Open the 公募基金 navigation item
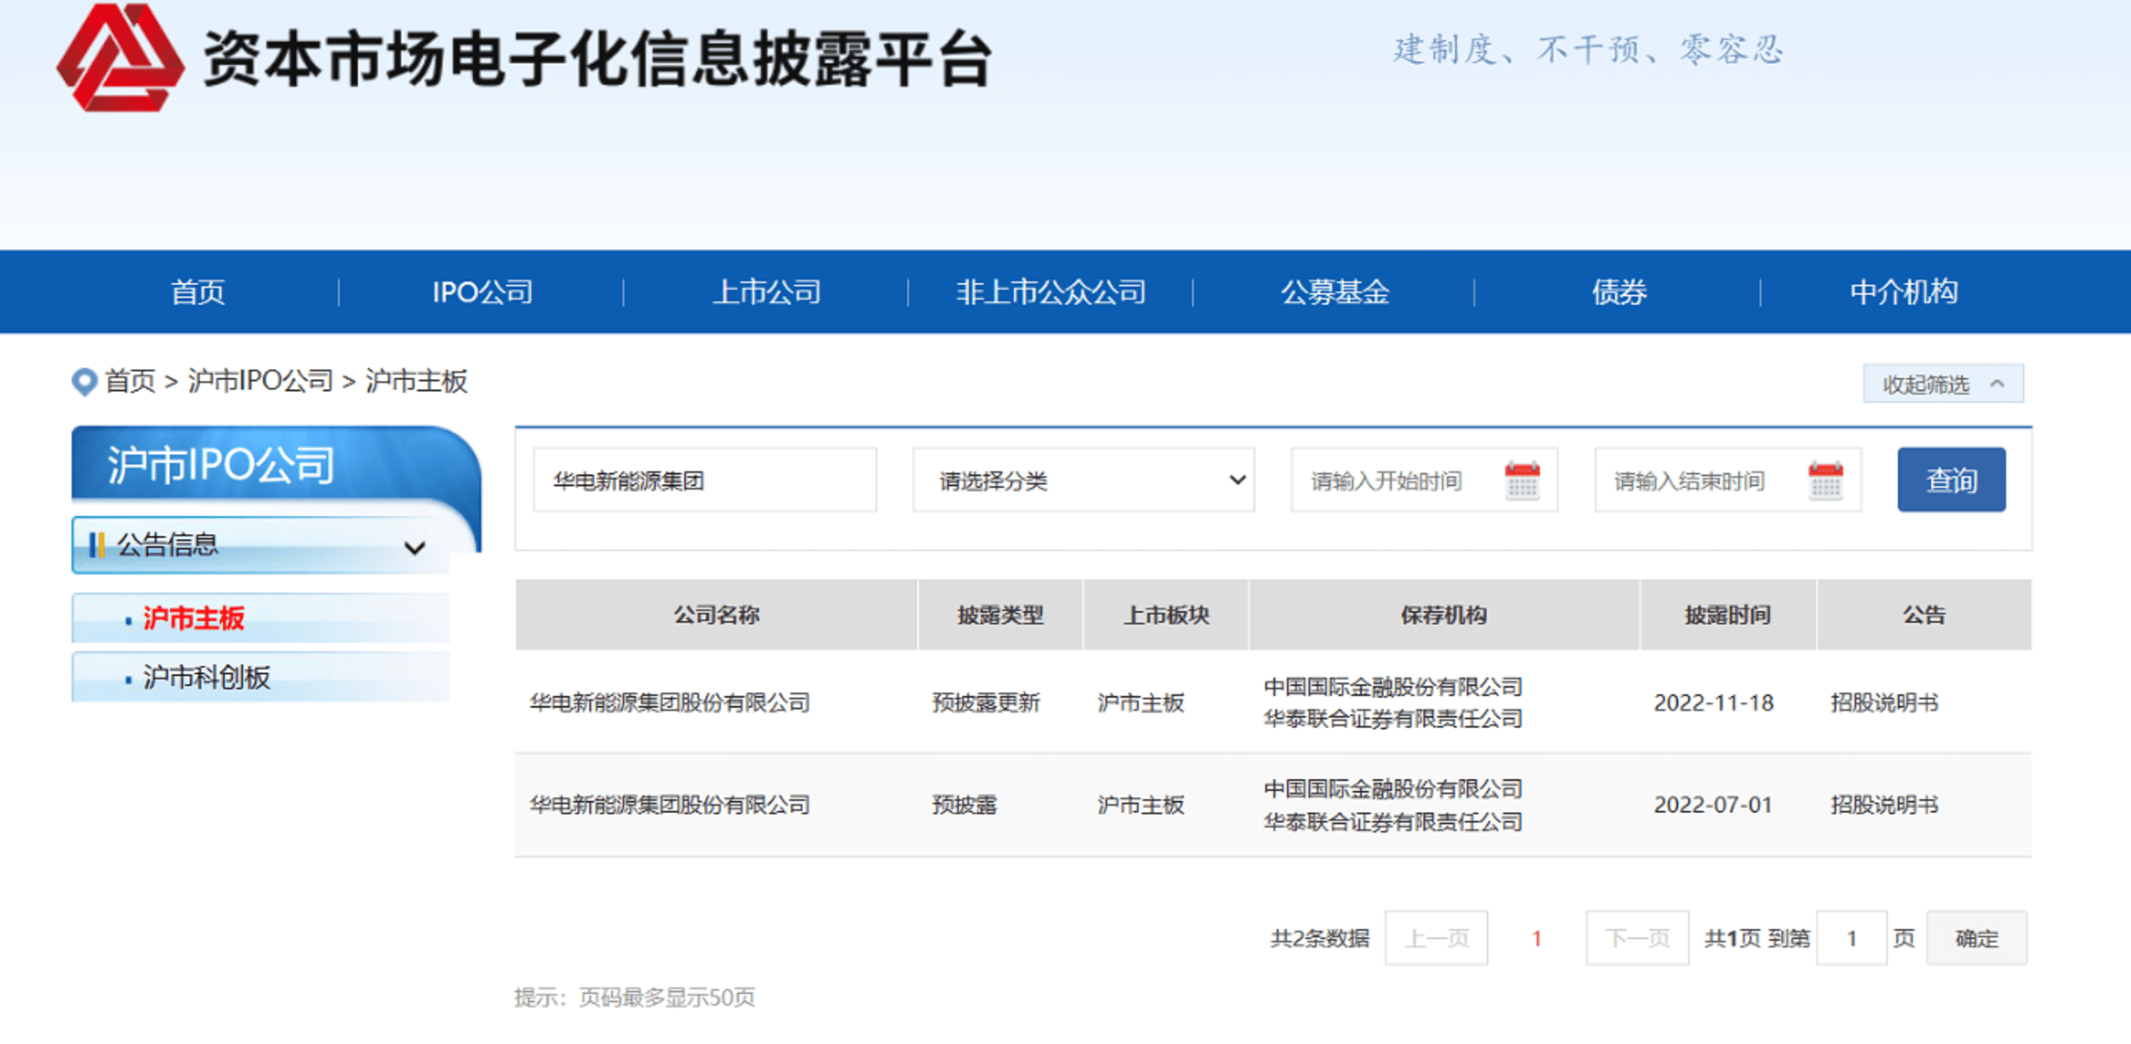 tap(1334, 292)
